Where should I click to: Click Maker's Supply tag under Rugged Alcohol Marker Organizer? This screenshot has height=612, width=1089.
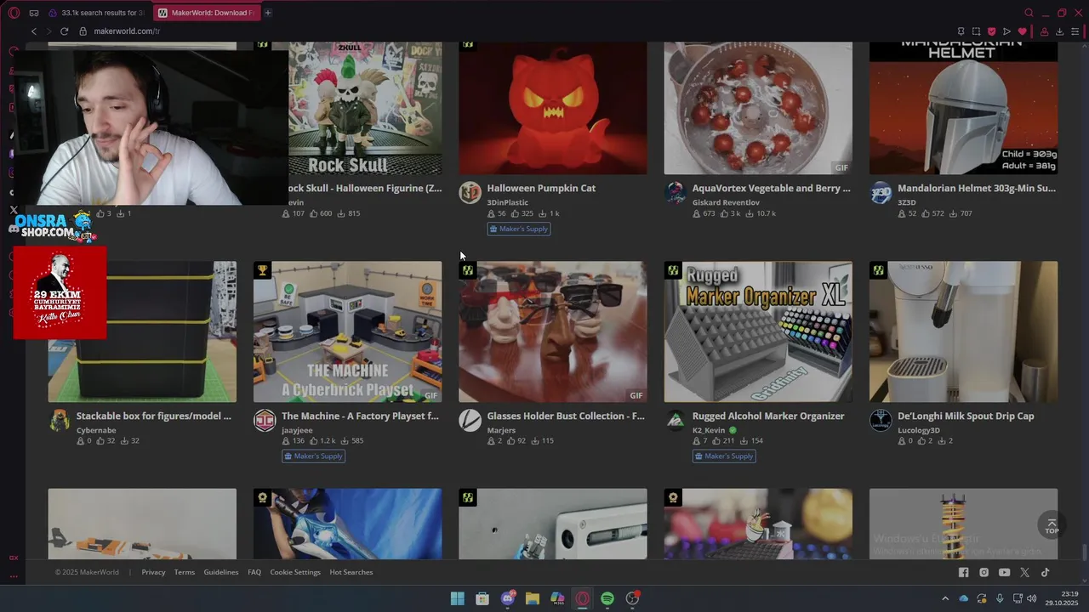click(x=724, y=456)
